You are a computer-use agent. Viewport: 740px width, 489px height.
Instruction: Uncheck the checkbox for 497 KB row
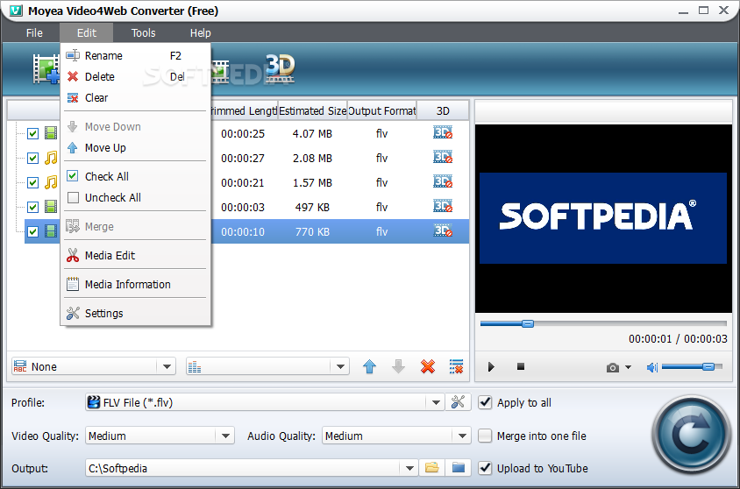(x=32, y=207)
